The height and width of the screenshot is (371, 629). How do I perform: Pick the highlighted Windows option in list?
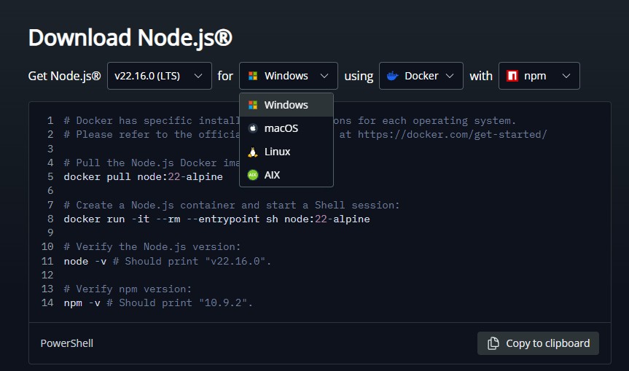pyautogui.click(x=286, y=105)
